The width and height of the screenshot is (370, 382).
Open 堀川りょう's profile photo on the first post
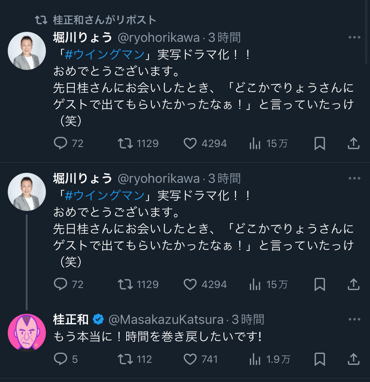pos(27,51)
